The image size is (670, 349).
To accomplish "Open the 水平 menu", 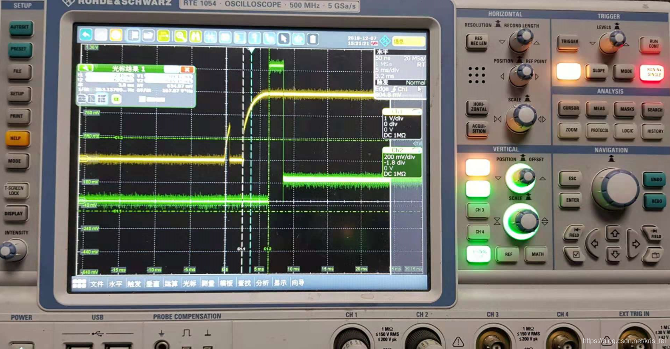I will 115,284.
